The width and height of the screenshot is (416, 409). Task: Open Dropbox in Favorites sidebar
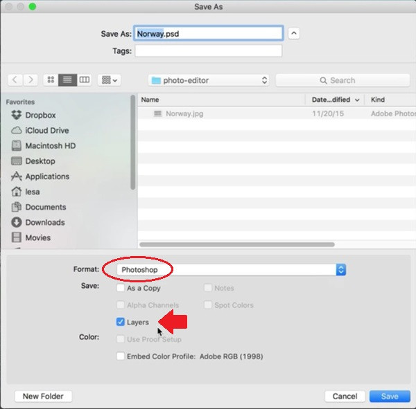click(40, 116)
